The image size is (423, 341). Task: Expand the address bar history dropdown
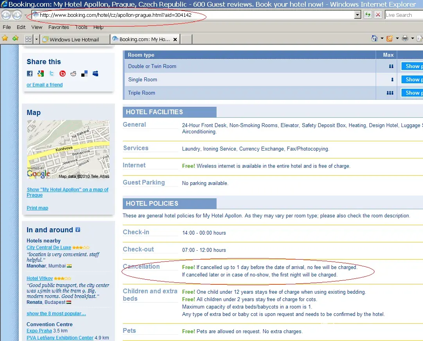(357, 15)
